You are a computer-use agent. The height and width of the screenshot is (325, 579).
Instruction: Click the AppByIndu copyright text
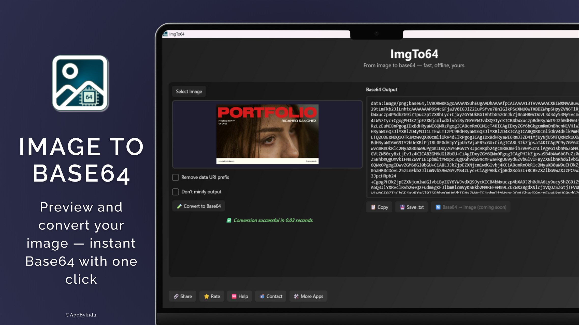(81, 315)
